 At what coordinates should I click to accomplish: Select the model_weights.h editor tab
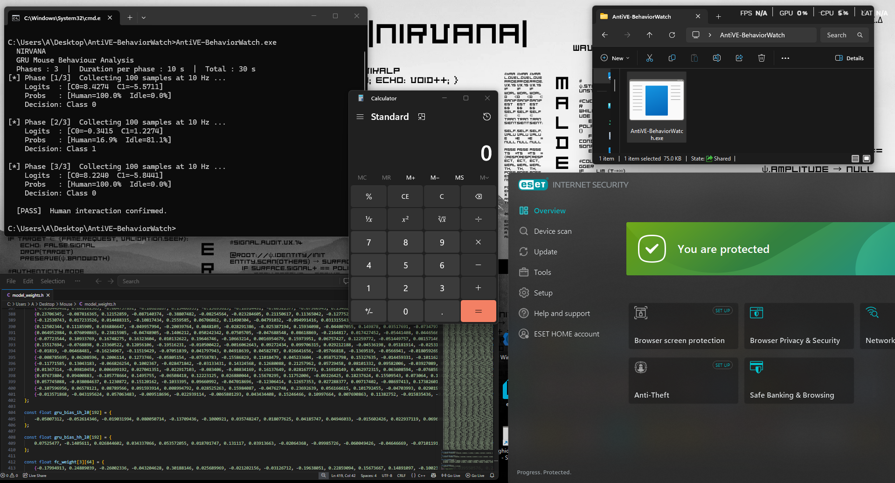click(x=28, y=295)
